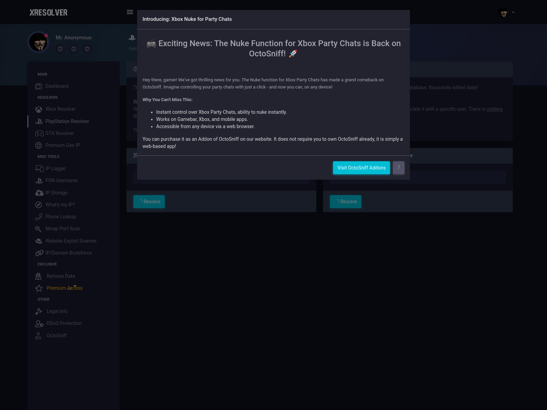Click Visit OctoSniff Addons button
This screenshot has height=410, width=547.
361,168
